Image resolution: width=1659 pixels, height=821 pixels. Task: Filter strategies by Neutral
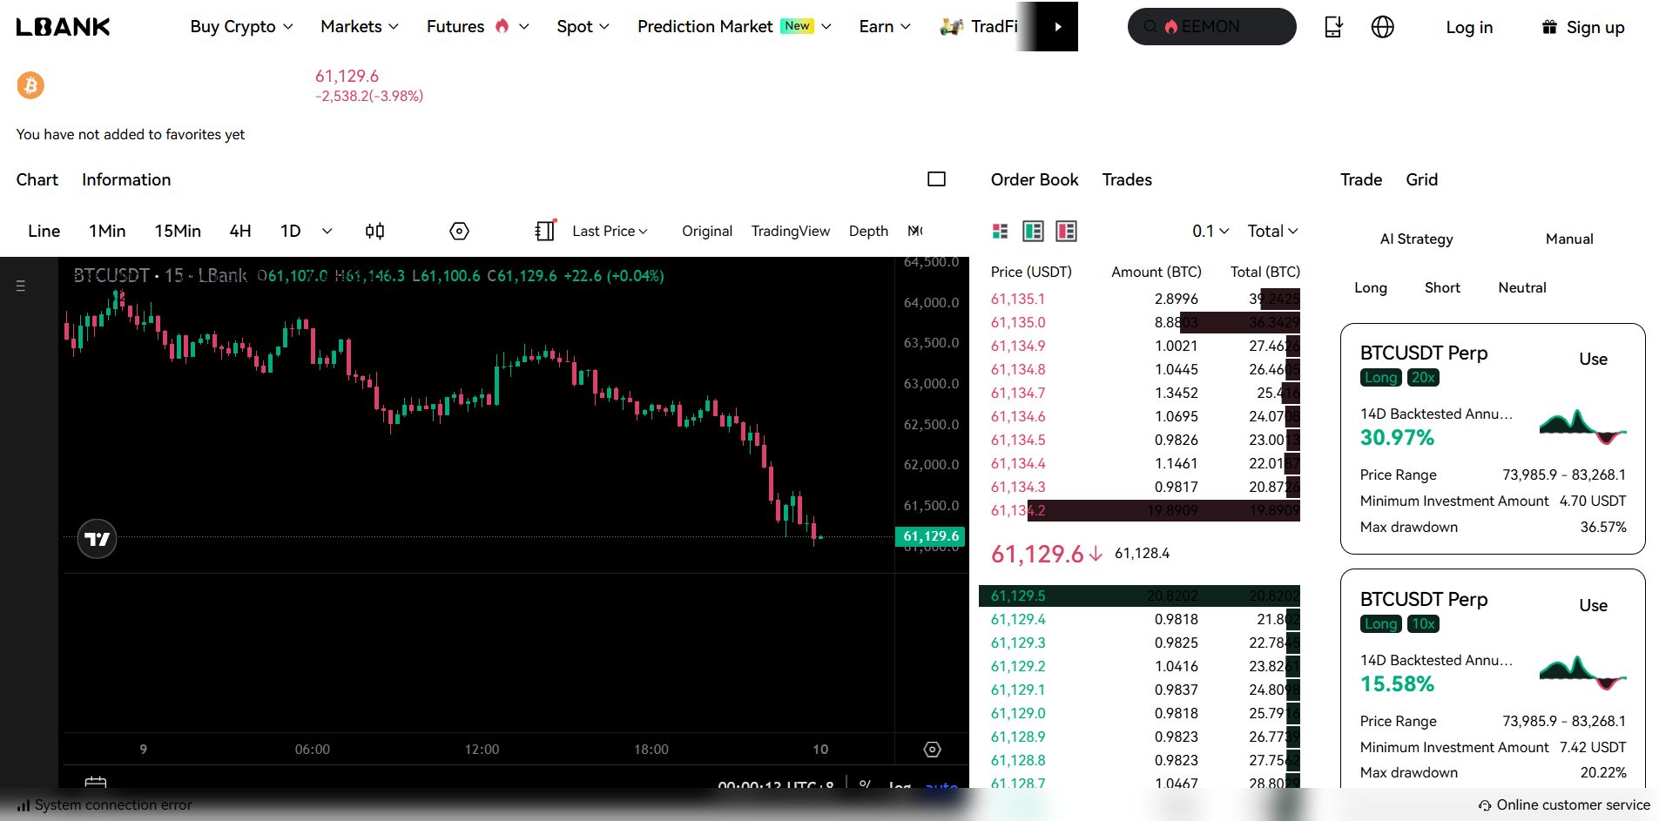(1522, 287)
